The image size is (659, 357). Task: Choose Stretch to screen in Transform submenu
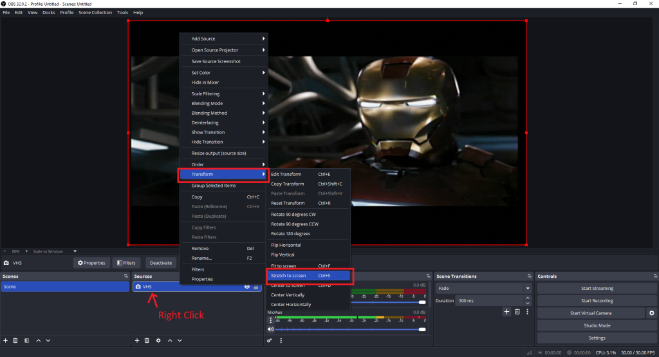tap(308, 275)
